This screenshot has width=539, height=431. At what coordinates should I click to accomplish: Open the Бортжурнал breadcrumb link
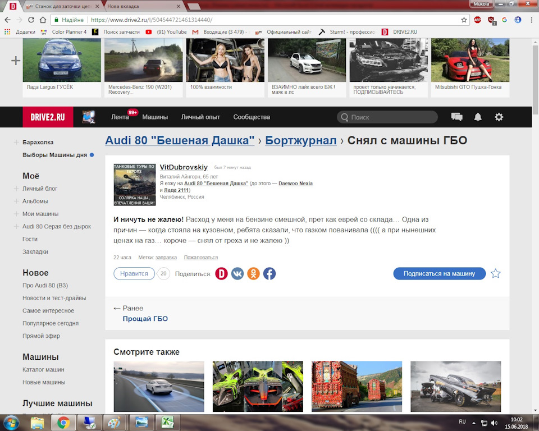[301, 140]
